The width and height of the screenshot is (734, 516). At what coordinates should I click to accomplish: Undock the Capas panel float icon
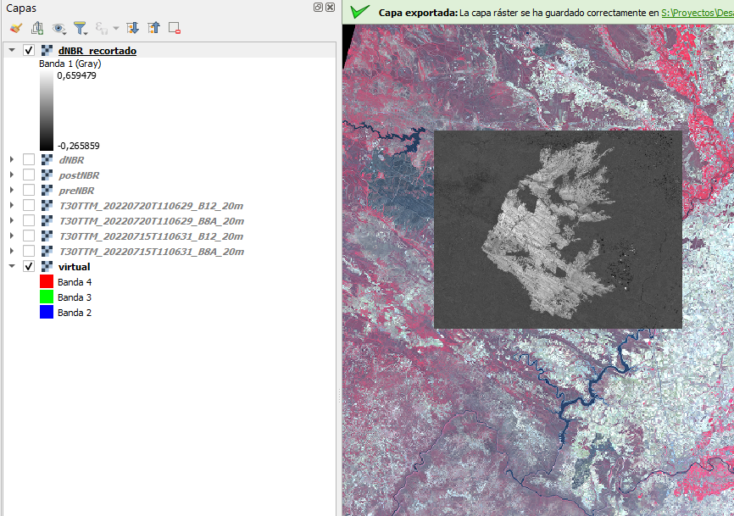pos(317,8)
